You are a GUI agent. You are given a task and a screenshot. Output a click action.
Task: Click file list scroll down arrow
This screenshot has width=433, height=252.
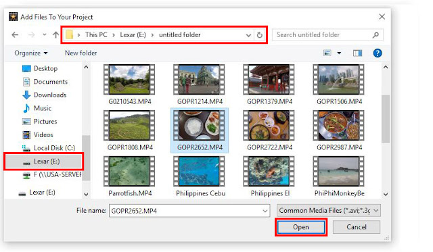click(386, 194)
